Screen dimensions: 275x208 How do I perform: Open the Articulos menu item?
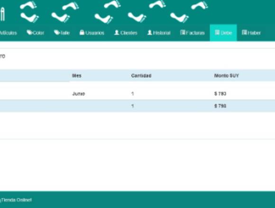pos(8,33)
